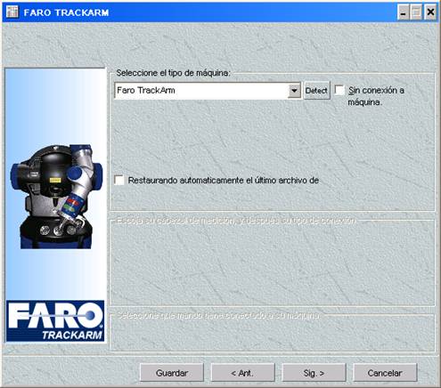Minimize the FARO TRACKARM window
The height and width of the screenshot is (388, 441).
click(403, 12)
